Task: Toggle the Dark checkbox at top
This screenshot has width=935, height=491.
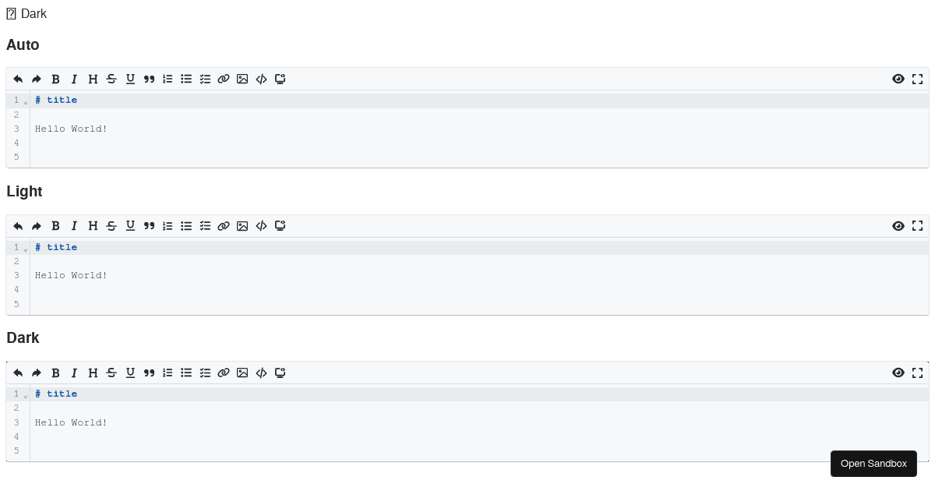Action: tap(11, 14)
